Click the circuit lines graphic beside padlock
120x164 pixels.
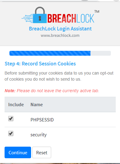[27, 18]
